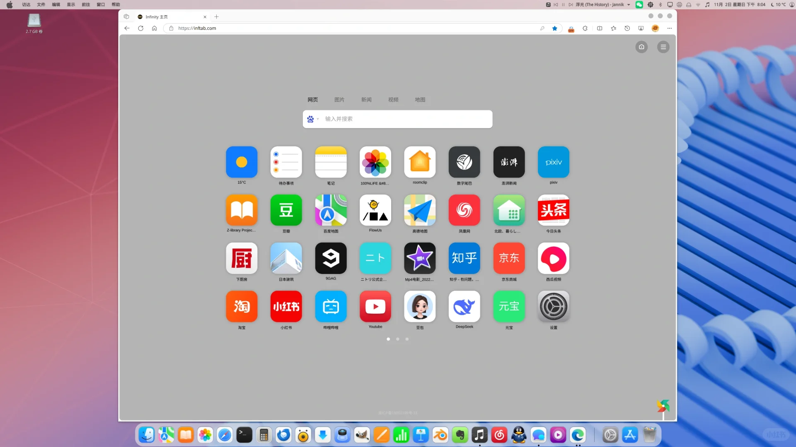The height and width of the screenshot is (447, 796).
Task: Open the 京东商城 shortcut
Action: (x=509, y=258)
